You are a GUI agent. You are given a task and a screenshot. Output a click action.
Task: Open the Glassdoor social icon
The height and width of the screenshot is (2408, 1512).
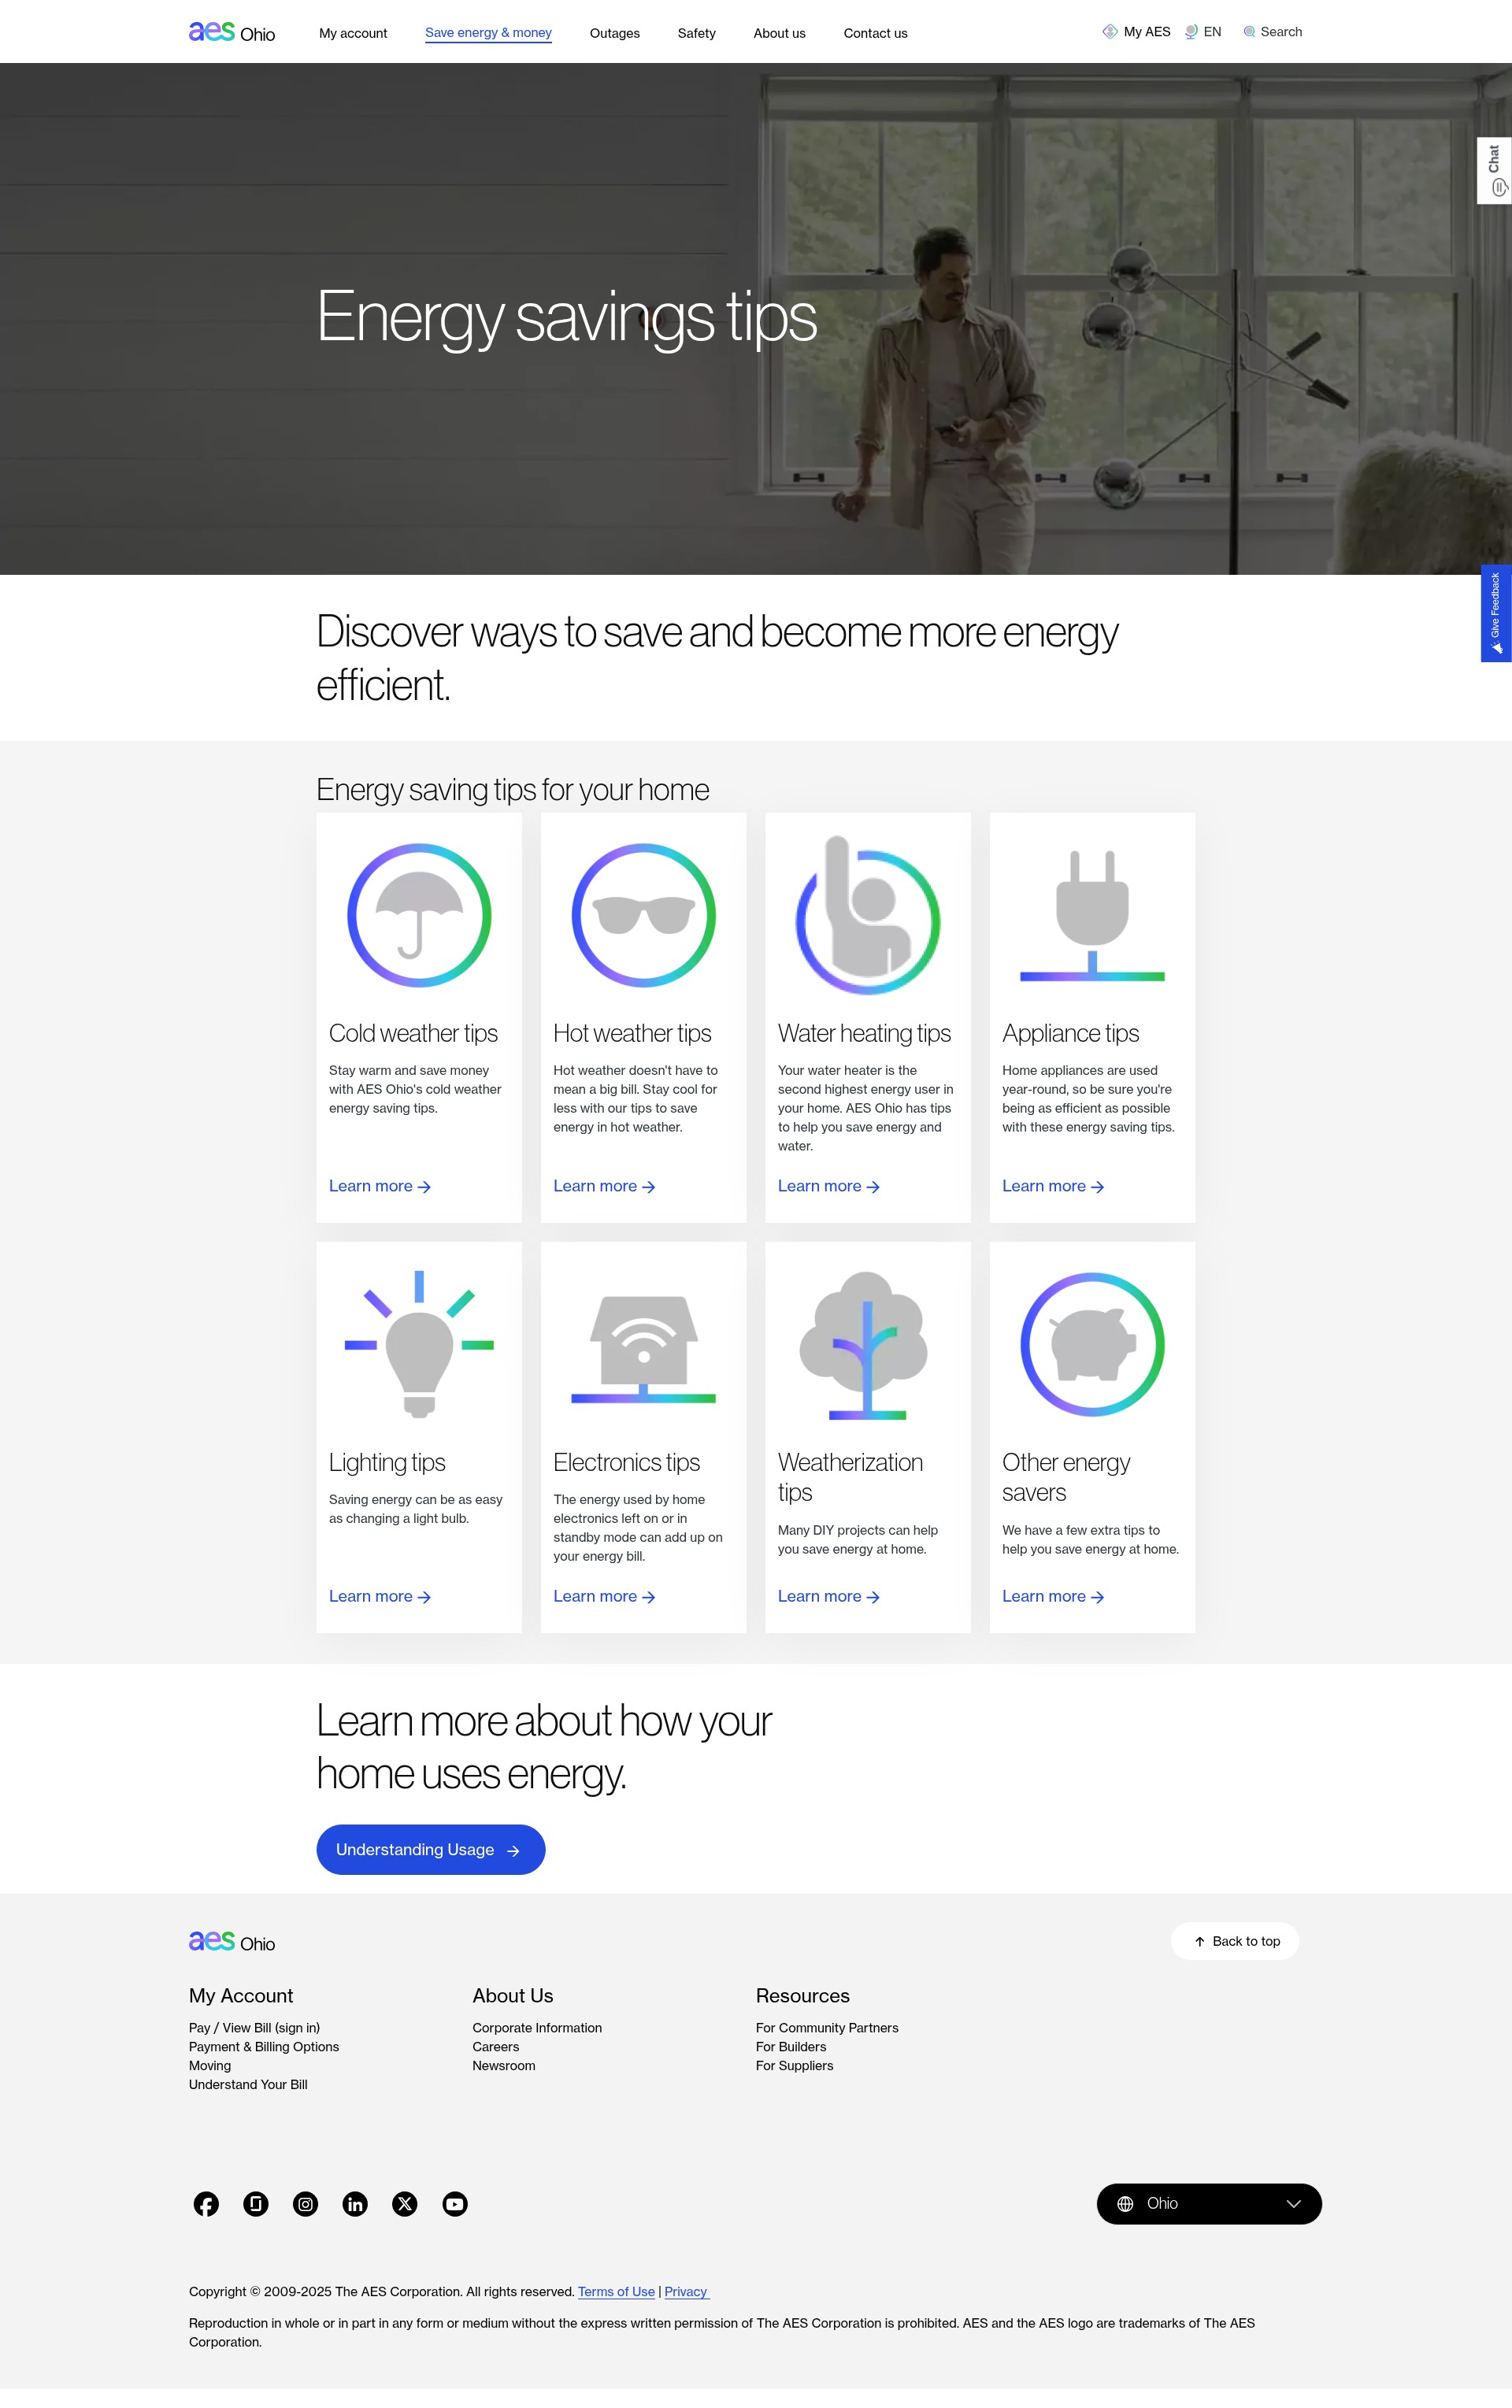pyautogui.click(x=256, y=2204)
